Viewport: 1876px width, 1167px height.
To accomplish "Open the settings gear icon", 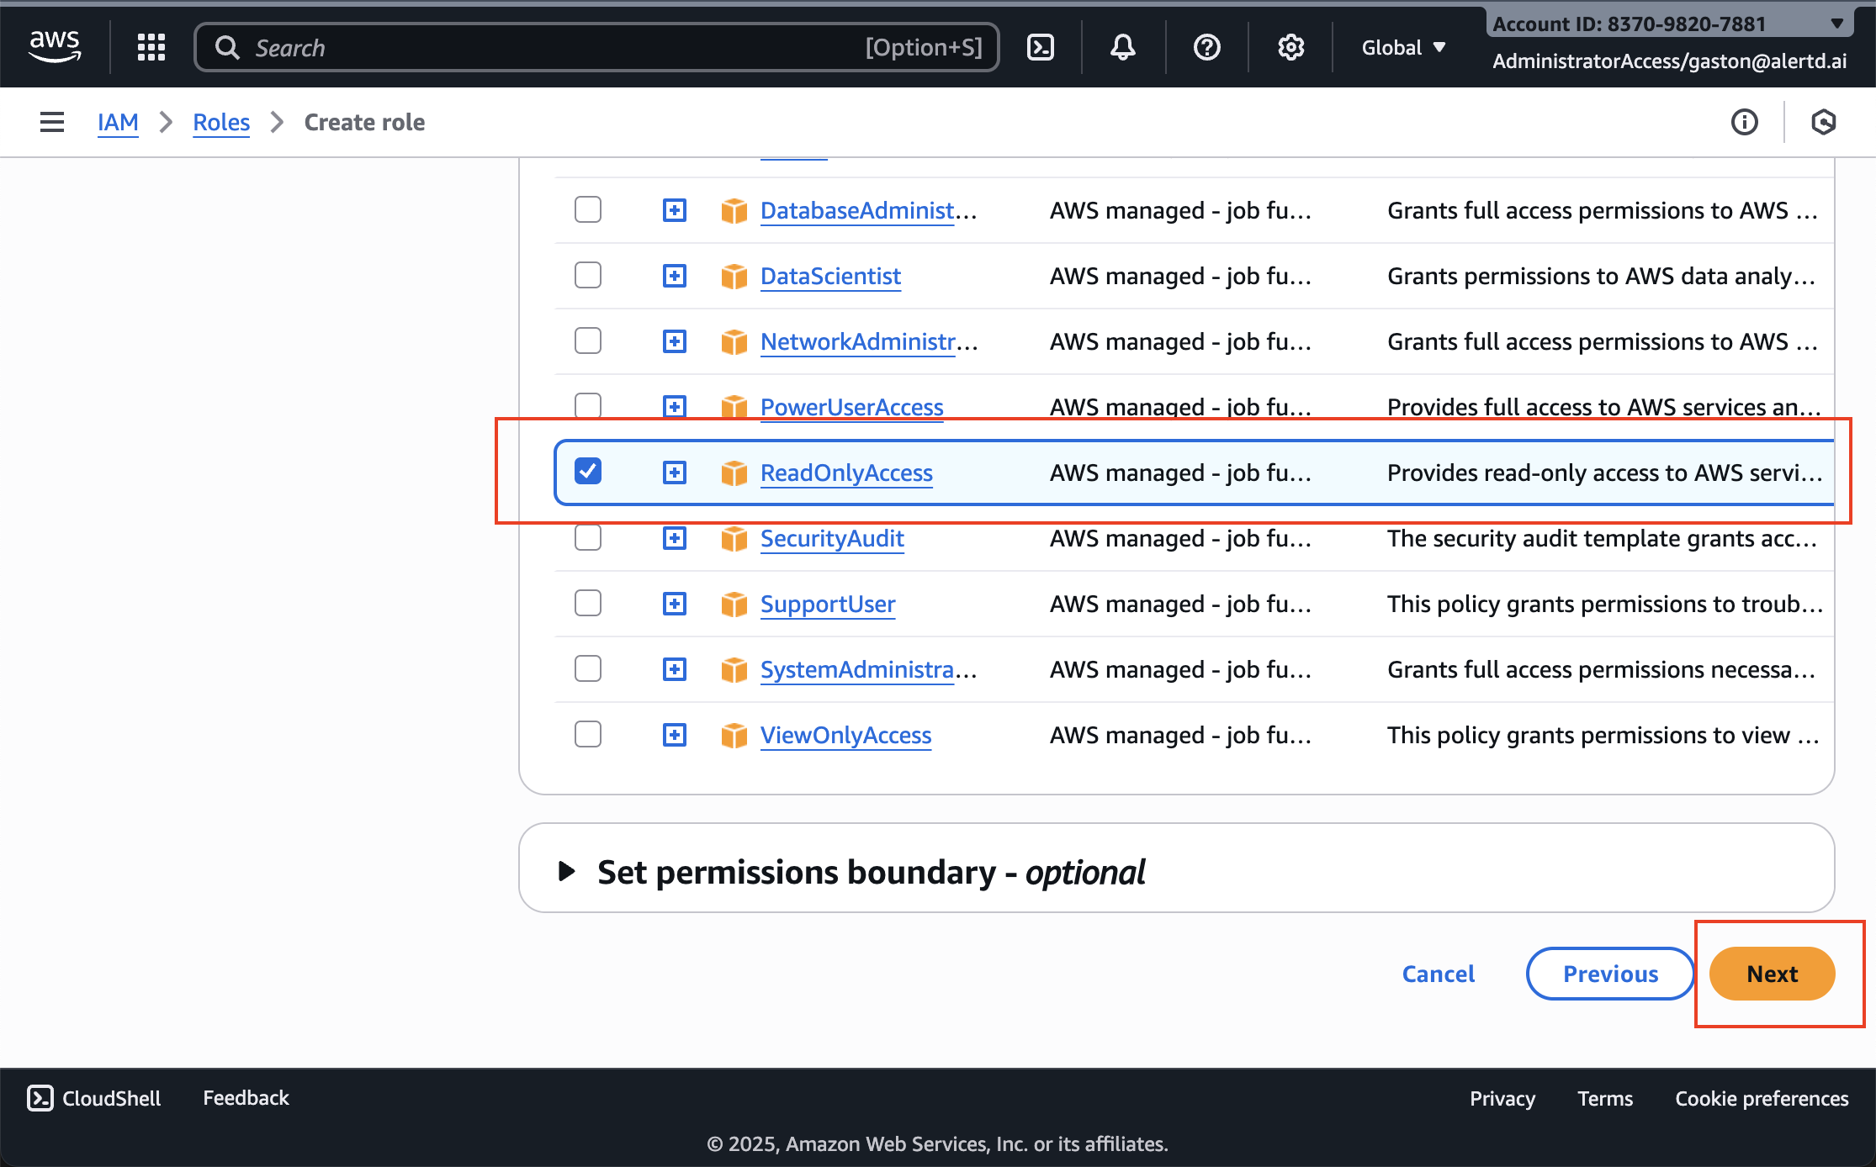I will tap(1290, 47).
